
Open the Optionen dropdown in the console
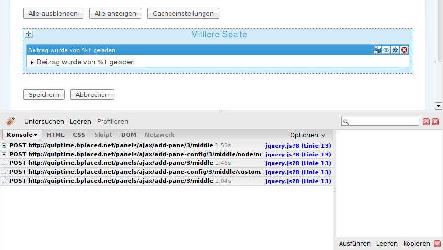307,135
